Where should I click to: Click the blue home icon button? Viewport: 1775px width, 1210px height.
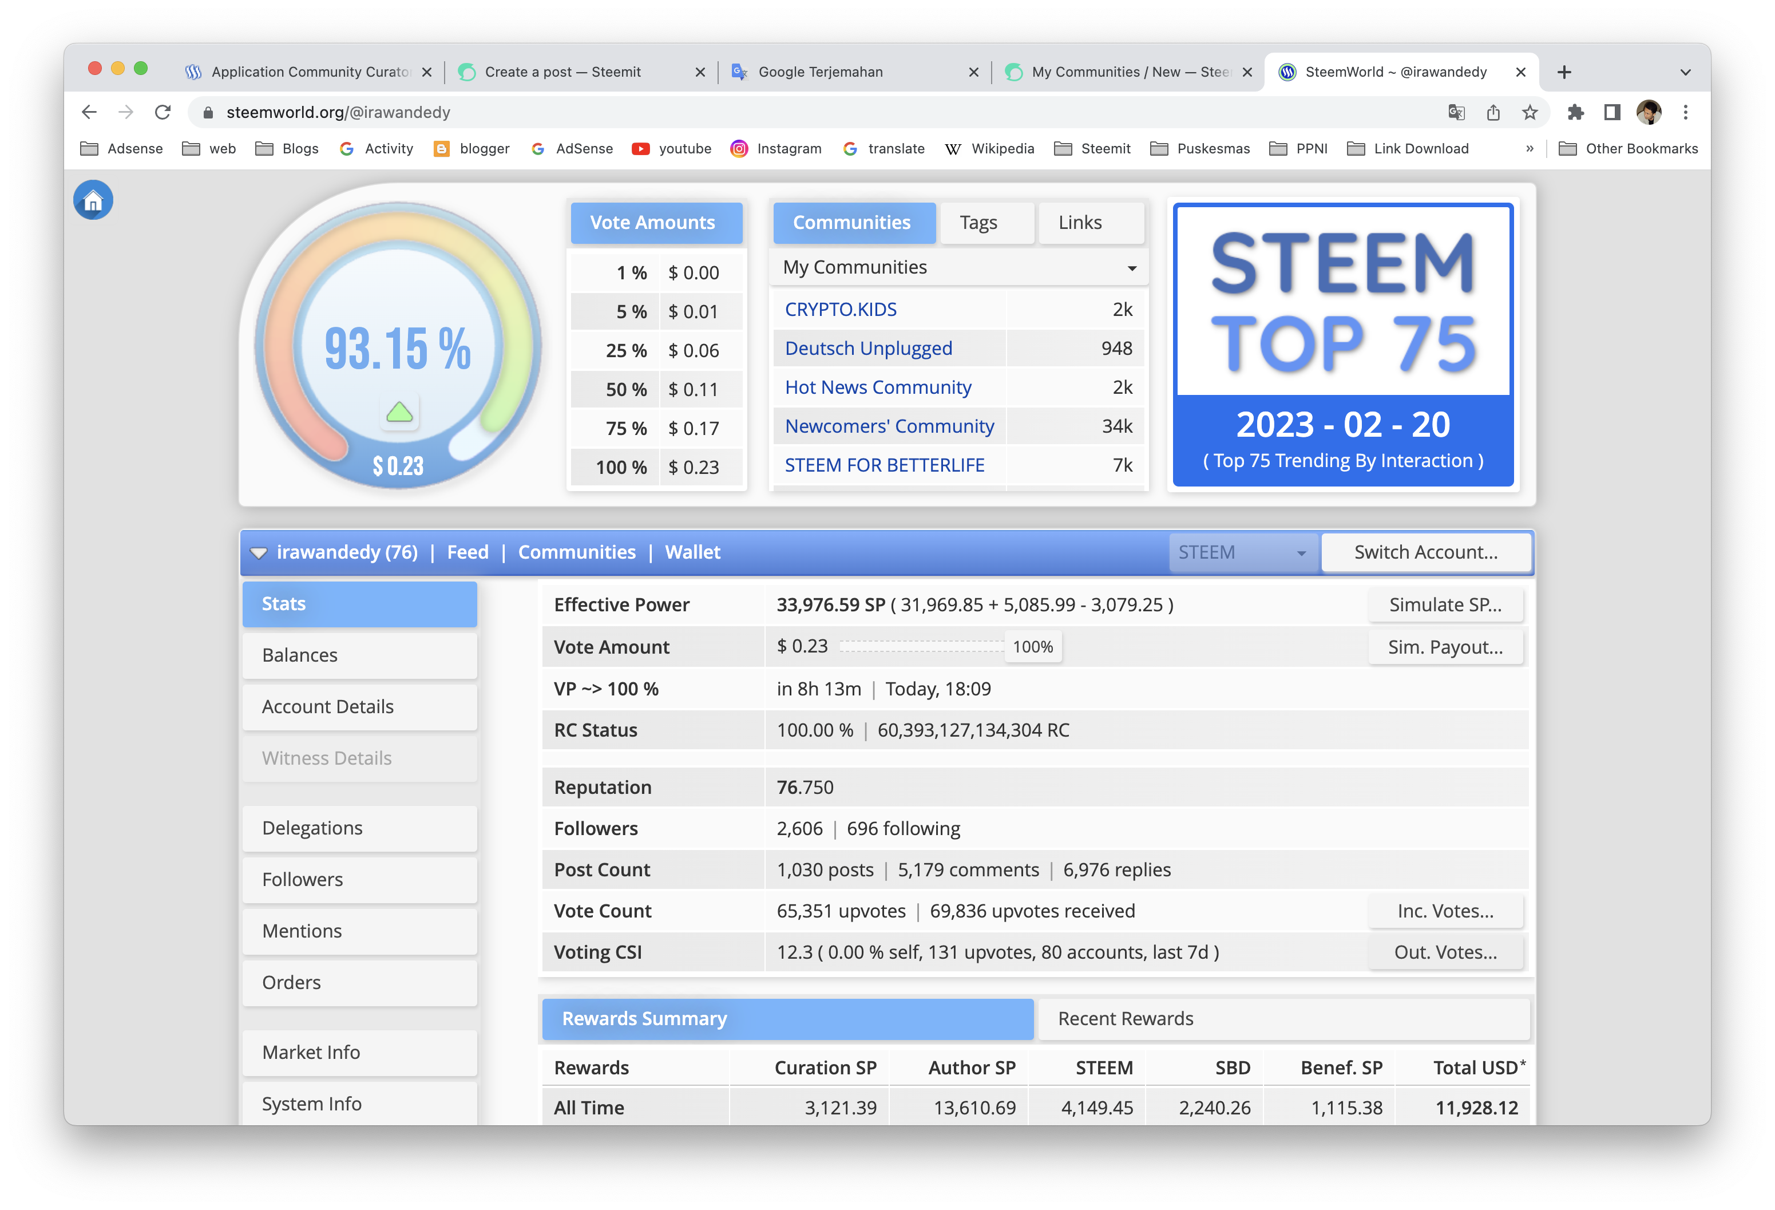click(x=93, y=200)
